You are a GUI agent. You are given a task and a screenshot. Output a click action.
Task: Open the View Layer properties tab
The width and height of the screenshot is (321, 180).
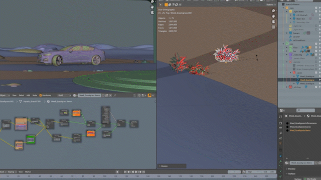pos(280,133)
